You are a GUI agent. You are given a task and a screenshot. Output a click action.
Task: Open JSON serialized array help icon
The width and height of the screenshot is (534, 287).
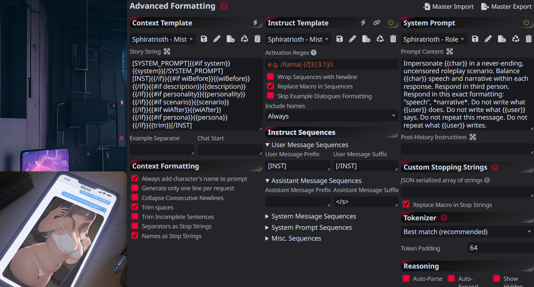point(487,180)
